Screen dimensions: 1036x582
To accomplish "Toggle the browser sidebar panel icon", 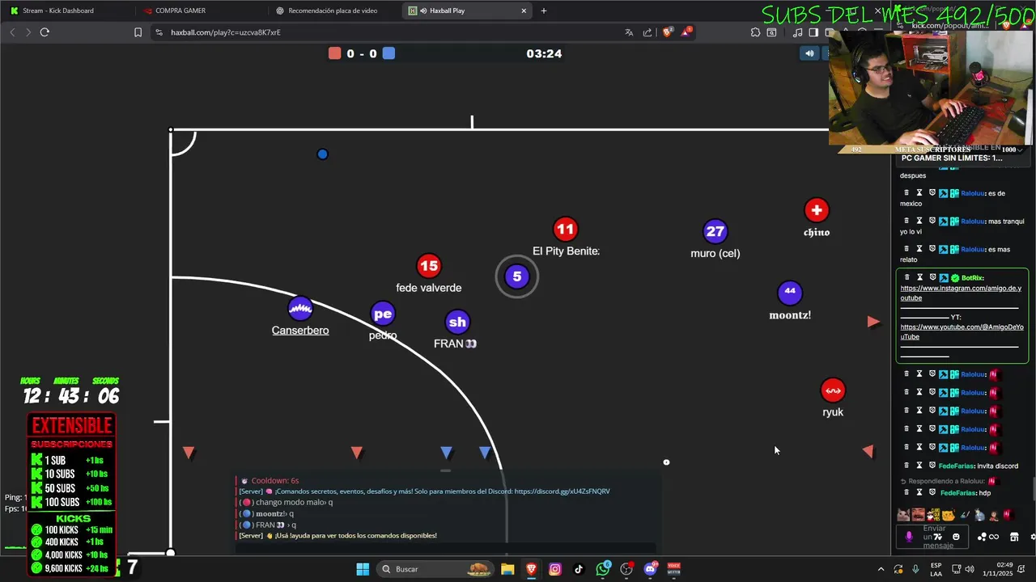I will [x=813, y=32].
